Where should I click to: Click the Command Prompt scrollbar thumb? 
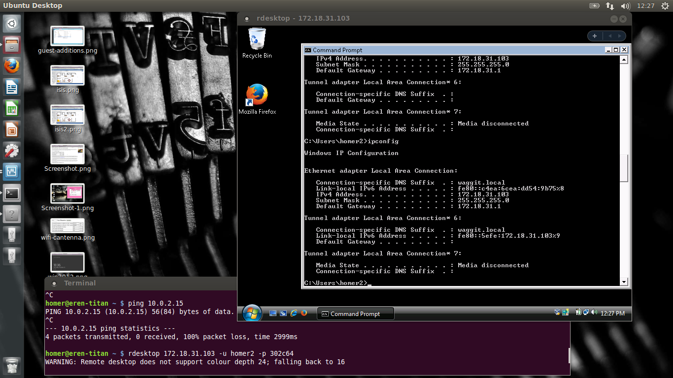[x=624, y=168]
